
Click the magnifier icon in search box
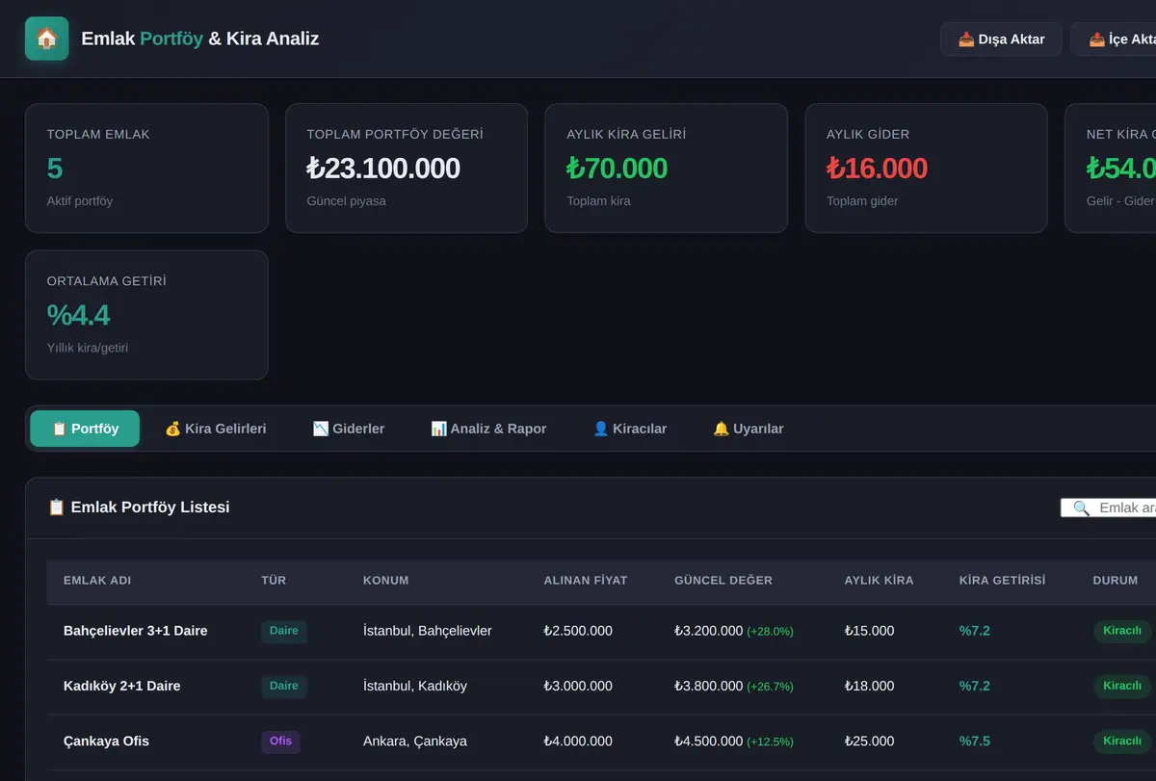pos(1081,508)
